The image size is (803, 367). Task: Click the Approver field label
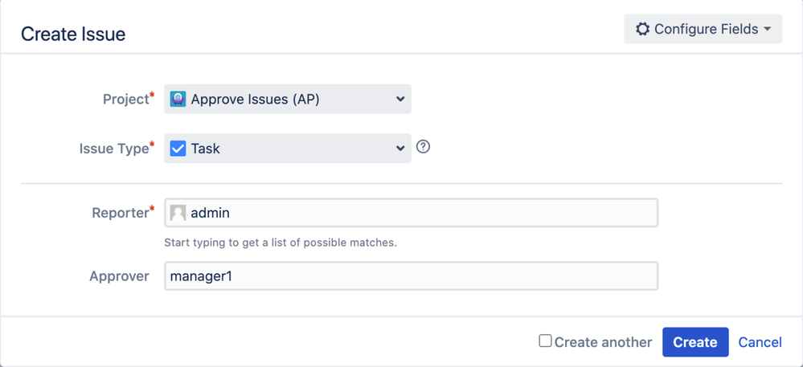pos(119,276)
